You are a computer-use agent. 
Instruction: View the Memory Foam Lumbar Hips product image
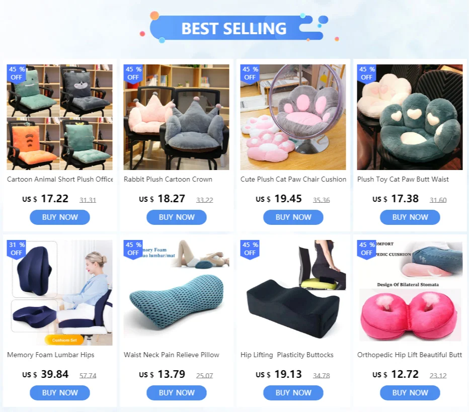60,293
